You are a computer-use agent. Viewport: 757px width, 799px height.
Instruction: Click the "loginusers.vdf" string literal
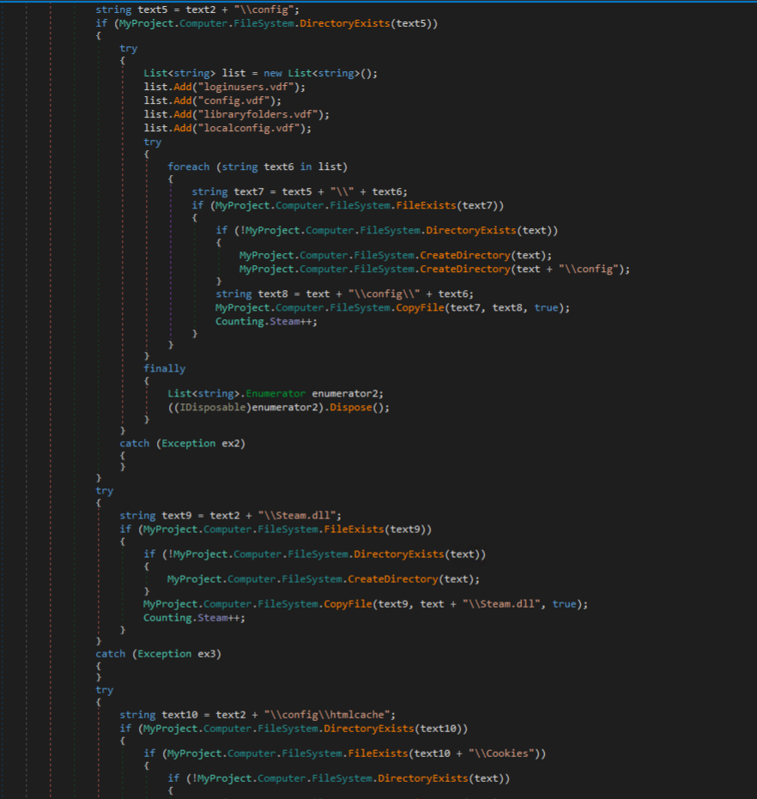246,88
